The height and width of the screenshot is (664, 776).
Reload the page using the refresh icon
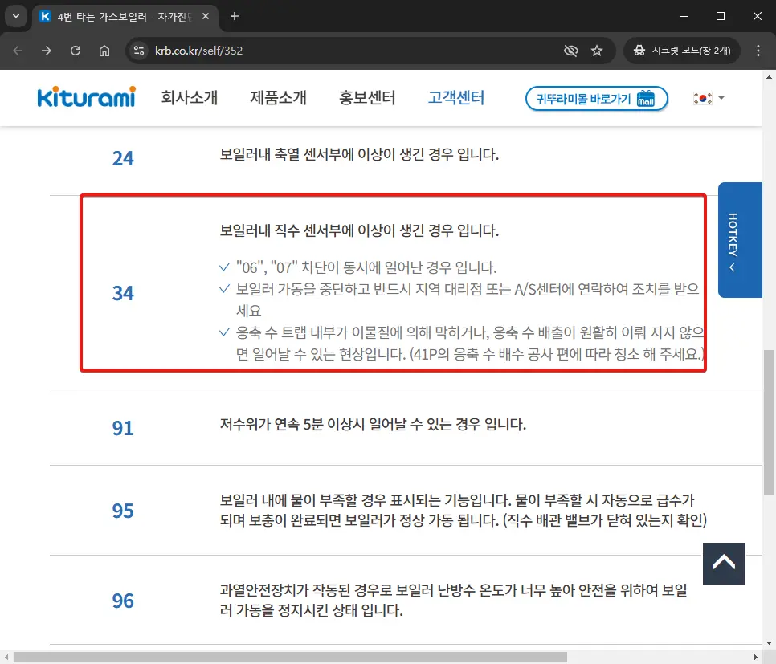pos(76,50)
